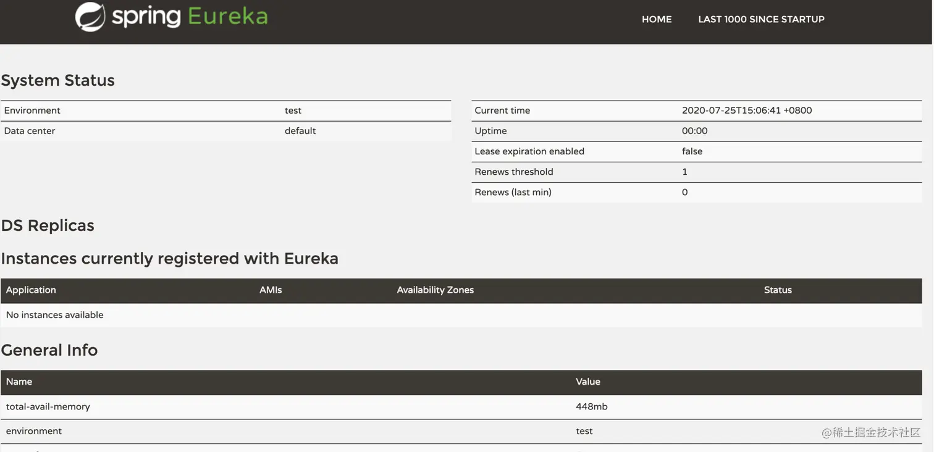Select the Renews (last min) value 0
Image resolution: width=934 pixels, height=452 pixels.
coord(684,192)
